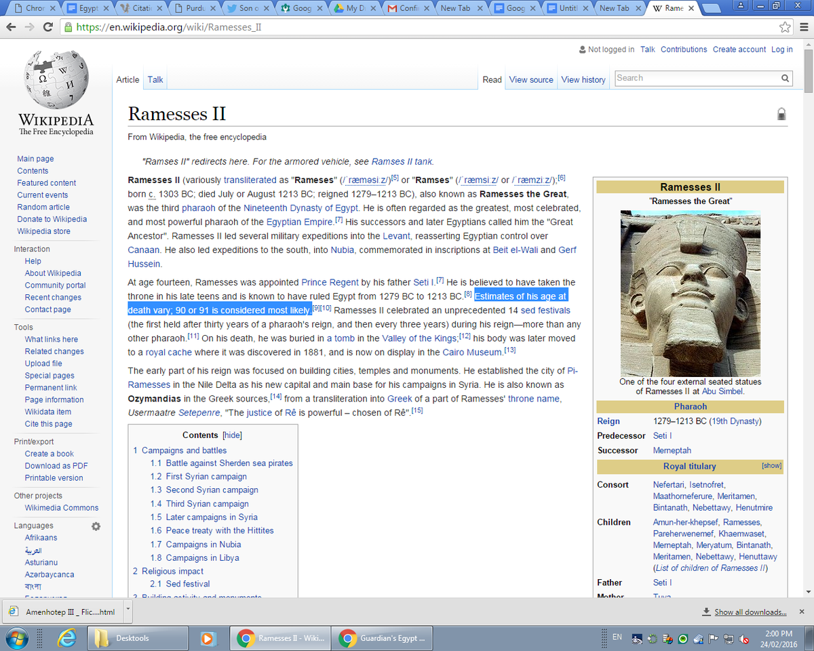Screen dimensions: 814x651
Task: Go to Battle against Sherden sea pirates section
Action: (221, 463)
